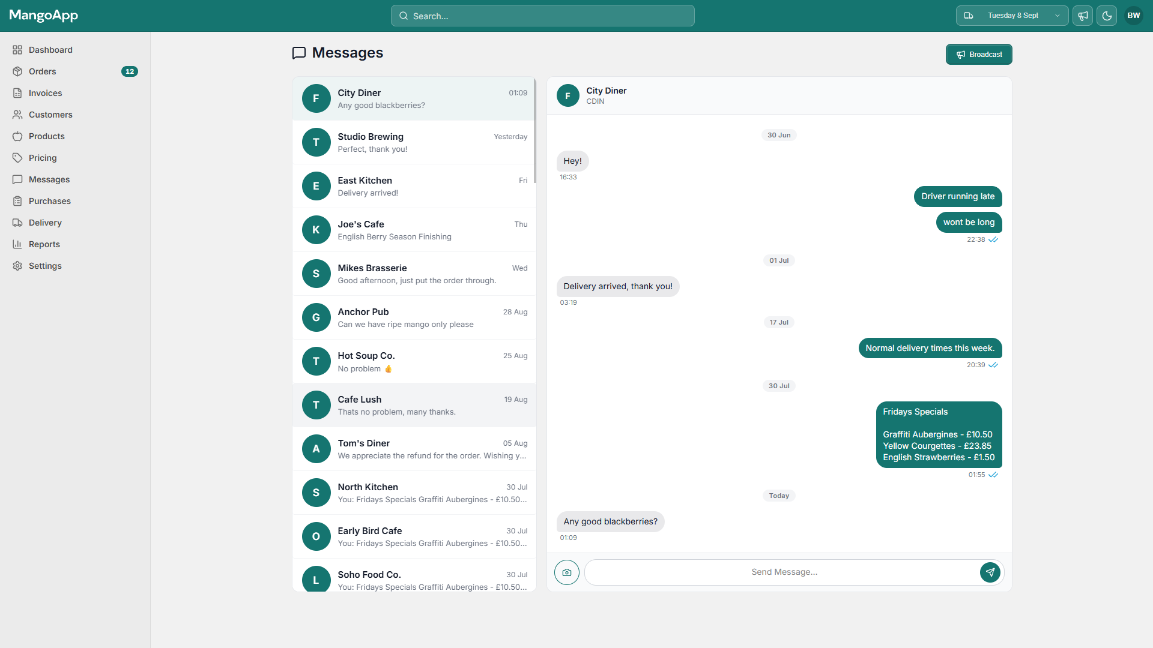Focus the top Search field
1153x648 pixels.
pos(543,16)
